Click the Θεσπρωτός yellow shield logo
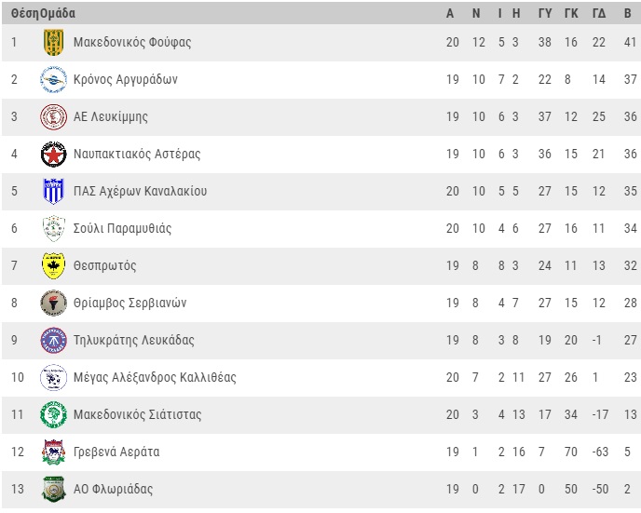641x513 pixels. click(53, 265)
